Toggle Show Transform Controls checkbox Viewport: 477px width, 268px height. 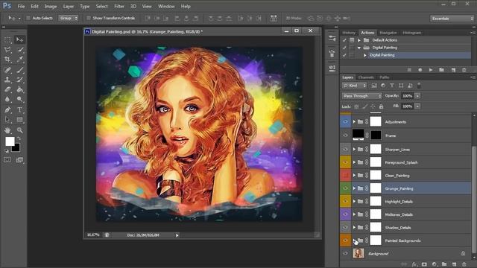(89, 18)
